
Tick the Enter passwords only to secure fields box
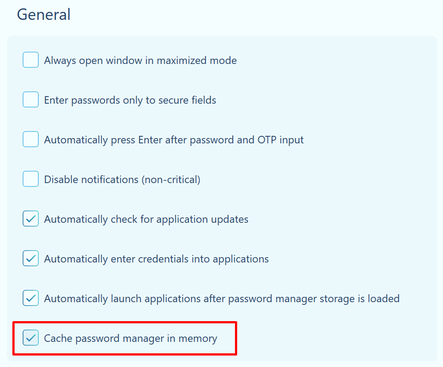[x=30, y=100]
